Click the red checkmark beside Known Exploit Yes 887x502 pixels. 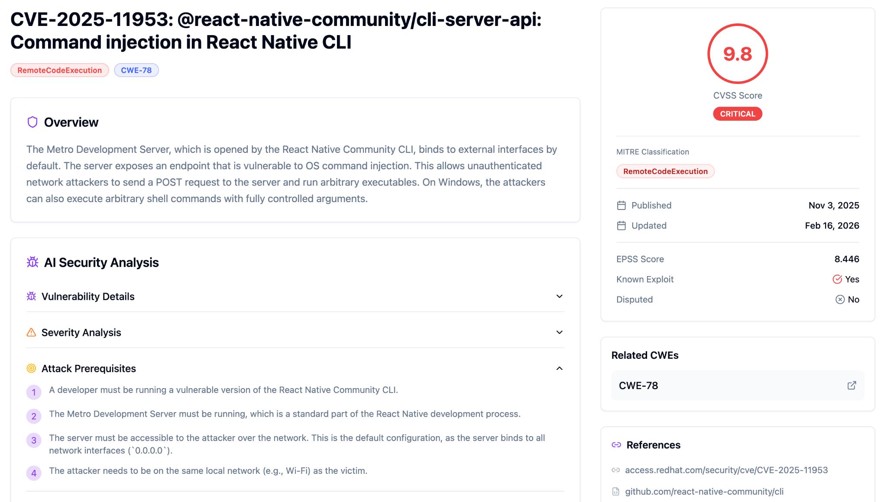[x=837, y=279]
